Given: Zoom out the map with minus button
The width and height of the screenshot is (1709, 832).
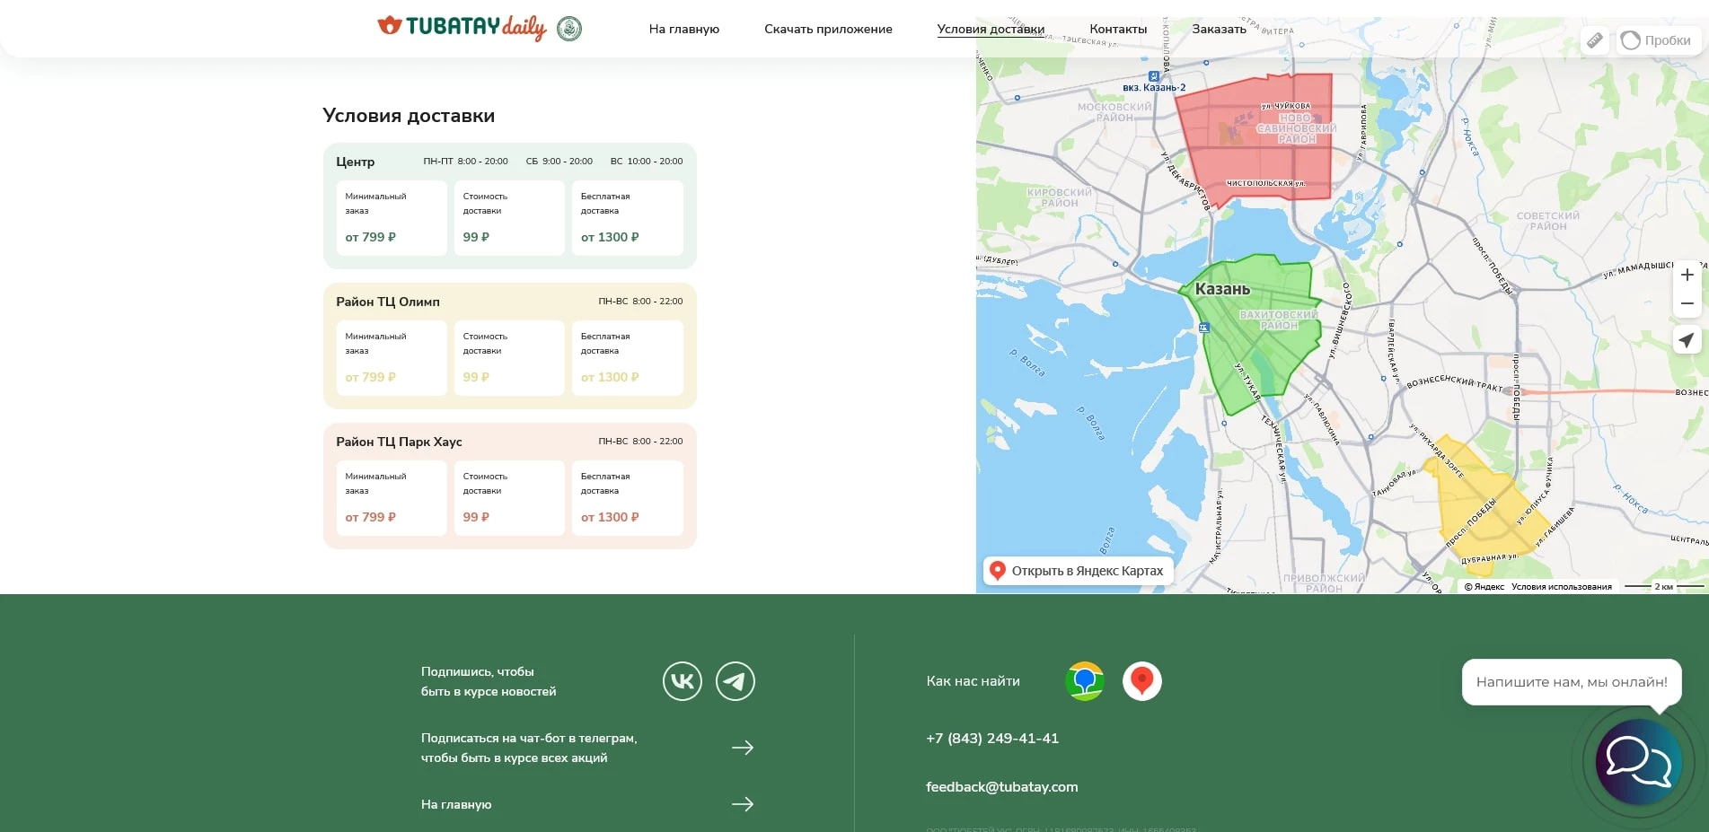Looking at the screenshot, I should (x=1687, y=304).
